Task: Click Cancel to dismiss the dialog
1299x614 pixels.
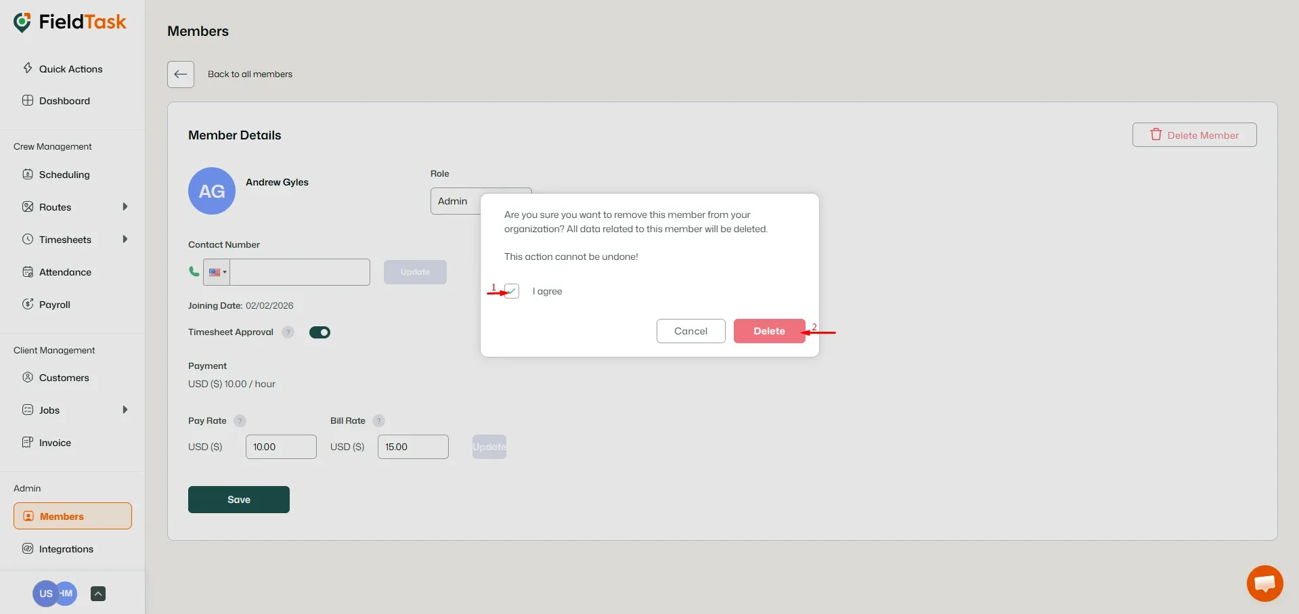Action: (x=690, y=330)
